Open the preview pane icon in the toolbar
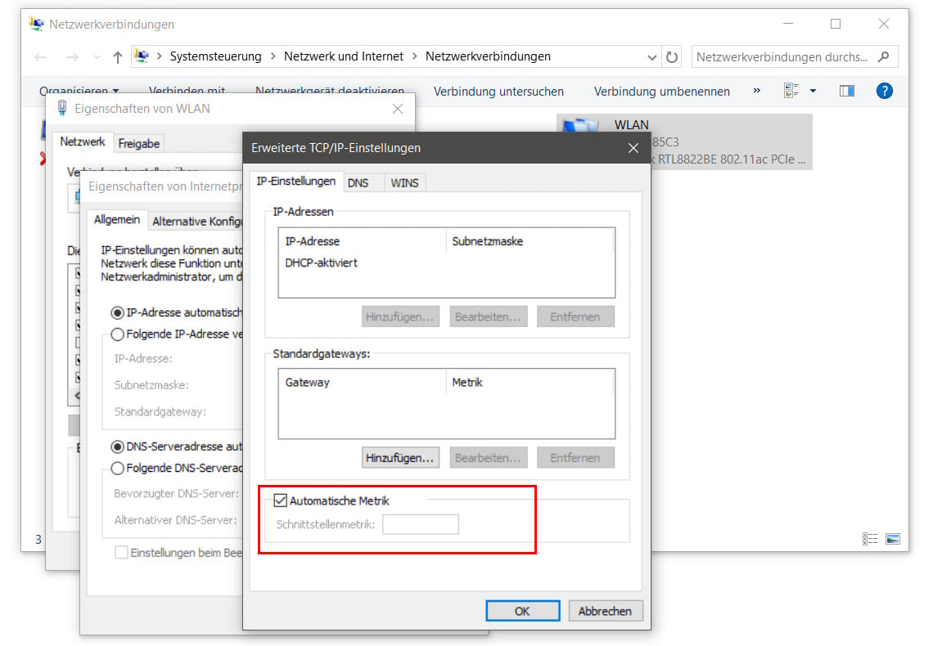Viewport: 933px width, 646px height. click(x=845, y=91)
